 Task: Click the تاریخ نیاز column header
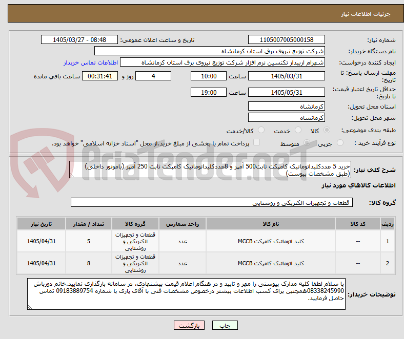(x=41, y=224)
